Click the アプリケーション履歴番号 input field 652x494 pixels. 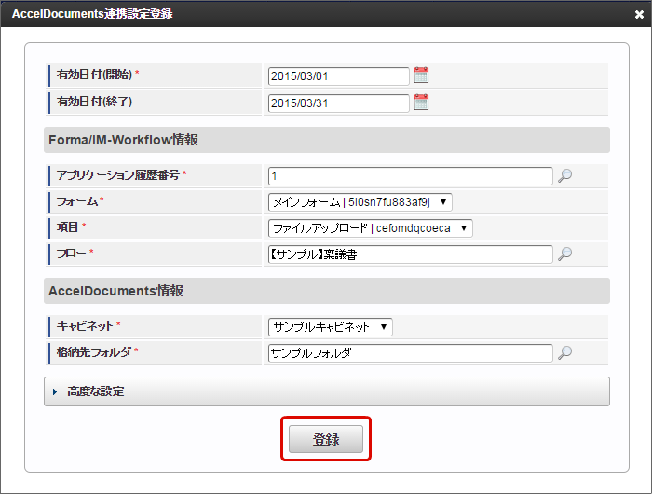[411, 176]
